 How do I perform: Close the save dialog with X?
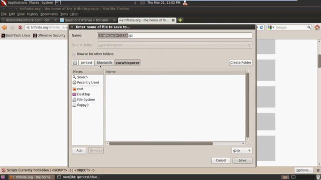(72, 27)
